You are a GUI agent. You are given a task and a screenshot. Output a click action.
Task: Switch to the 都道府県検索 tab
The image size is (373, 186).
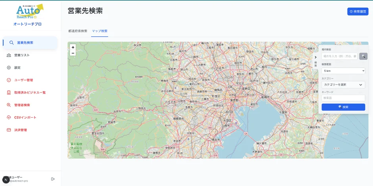pos(78,31)
